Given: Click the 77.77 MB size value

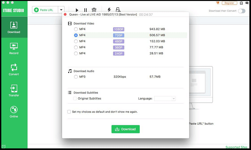Looking at the screenshot, I should point(156,47).
